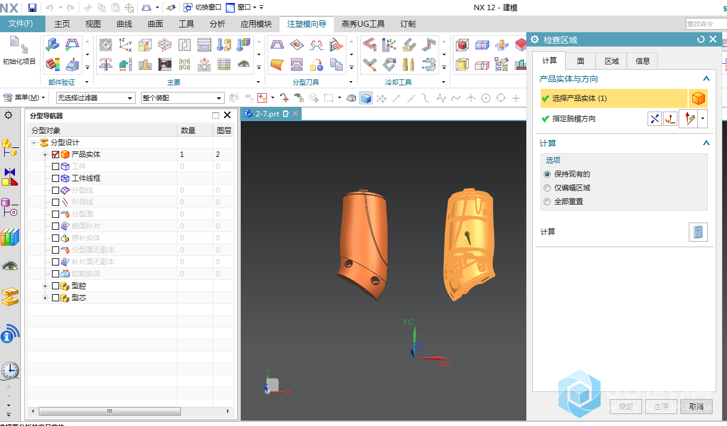
Task: Click the yellow cube Shrinkage icon
Action: point(145,45)
